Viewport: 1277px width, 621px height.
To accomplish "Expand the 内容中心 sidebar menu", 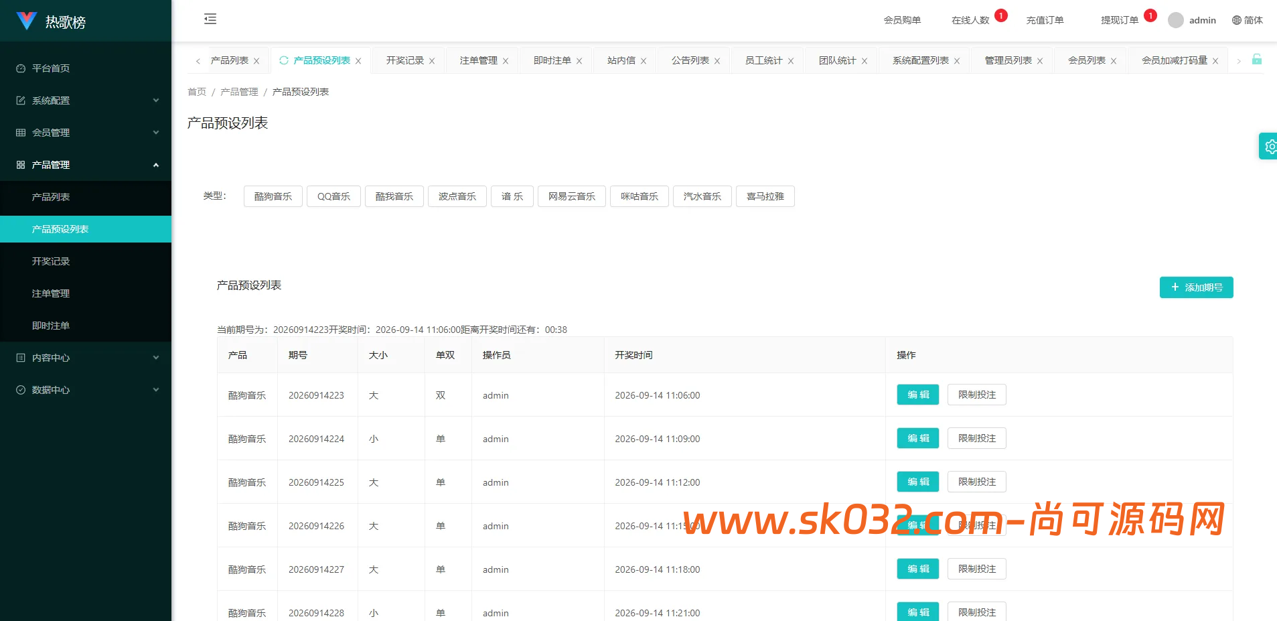I will (86, 358).
